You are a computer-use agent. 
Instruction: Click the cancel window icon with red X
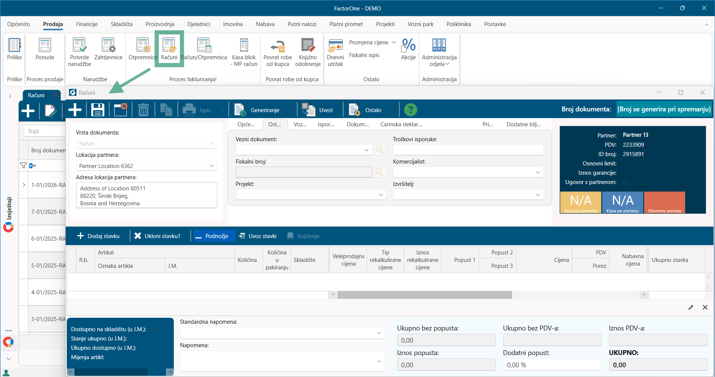point(120,110)
